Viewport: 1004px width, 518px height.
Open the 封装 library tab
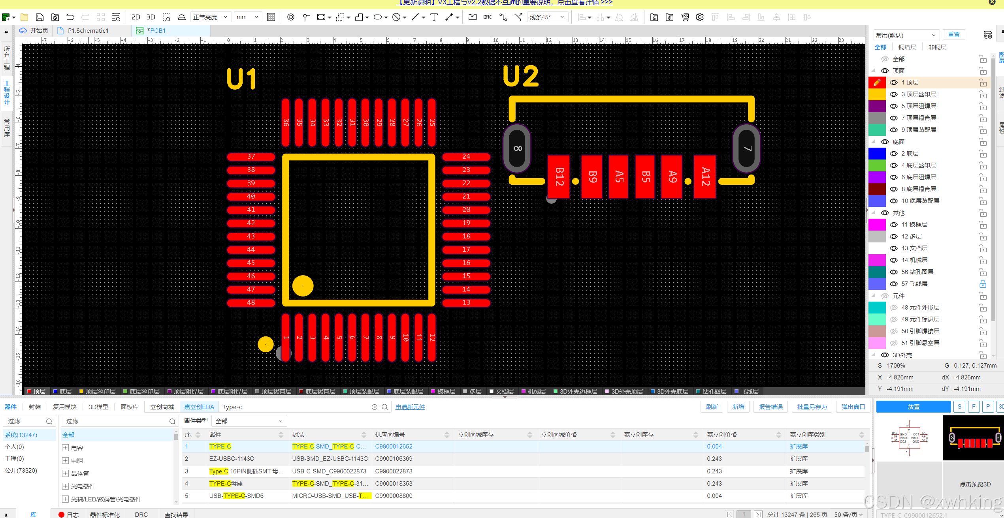(x=35, y=407)
